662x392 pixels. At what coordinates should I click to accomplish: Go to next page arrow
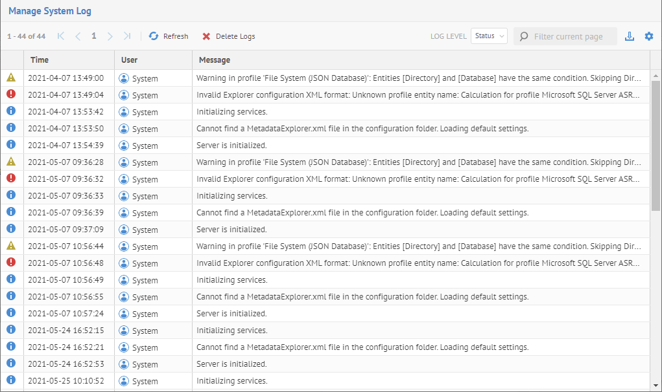(x=110, y=36)
